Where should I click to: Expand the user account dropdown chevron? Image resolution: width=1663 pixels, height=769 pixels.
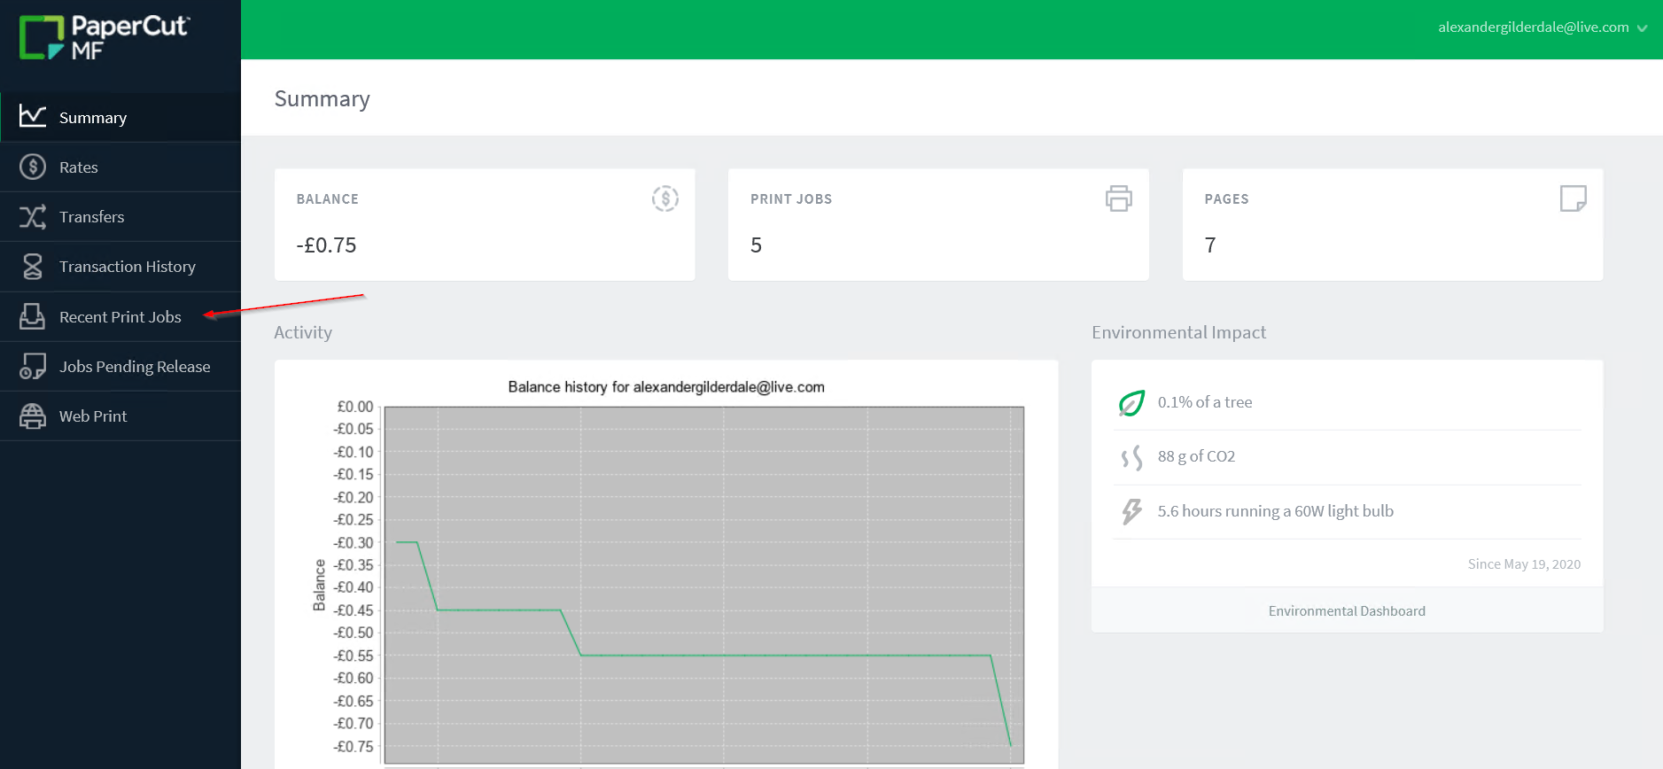click(1642, 28)
